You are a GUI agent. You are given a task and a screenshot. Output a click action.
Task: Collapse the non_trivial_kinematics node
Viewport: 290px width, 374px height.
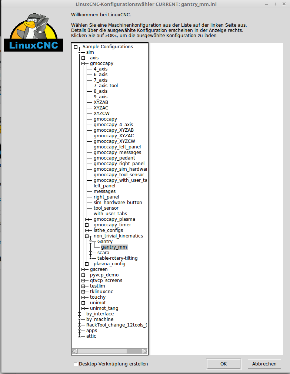(x=87, y=236)
